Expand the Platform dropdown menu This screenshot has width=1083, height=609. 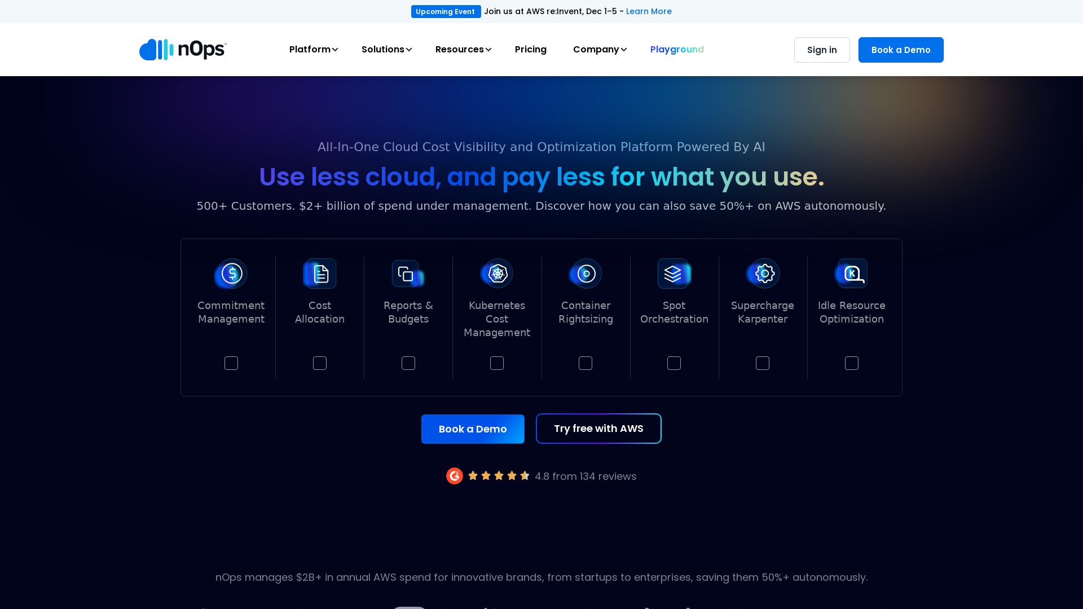tap(314, 50)
